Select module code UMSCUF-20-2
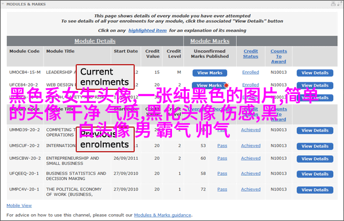344x221 pixels. (24, 145)
